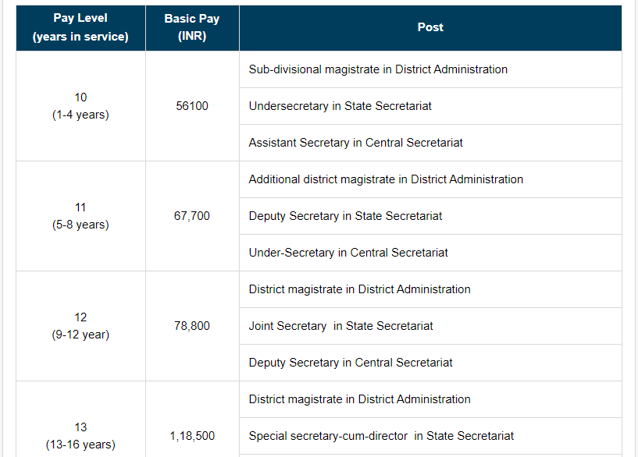Image resolution: width=638 pixels, height=457 pixels.
Task: Click the 1,18,500 basic pay value
Action: (192, 436)
